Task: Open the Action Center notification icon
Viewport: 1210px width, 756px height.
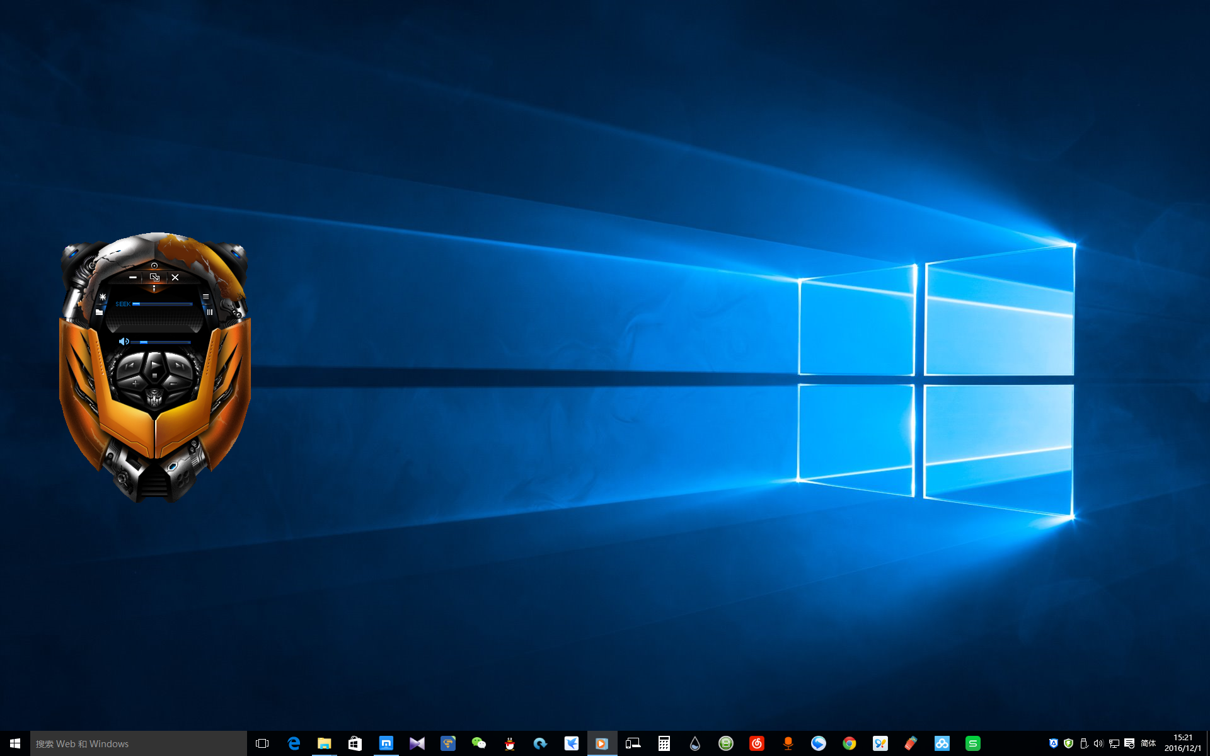Action: (1129, 743)
